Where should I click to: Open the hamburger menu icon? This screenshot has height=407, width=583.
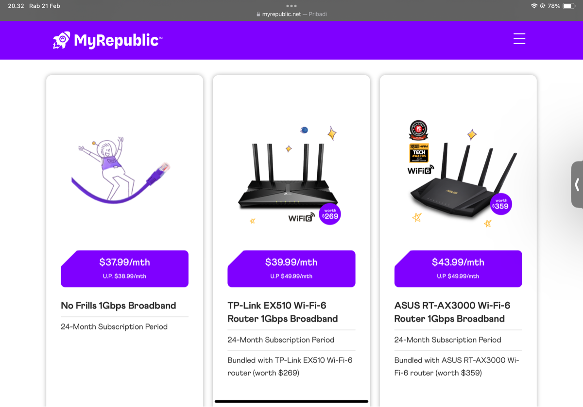pos(519,39)
